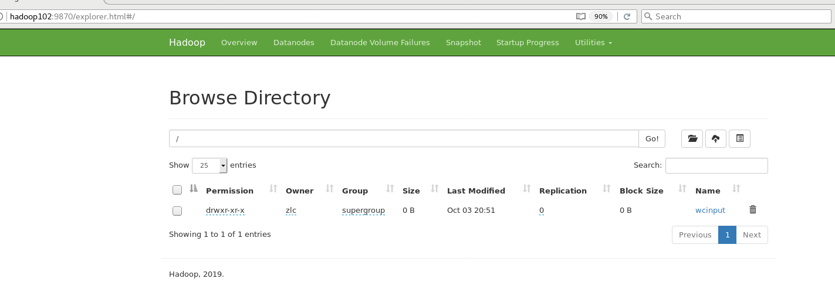The width and height of the screenshot is (835, 292).
Task: Click the drwxr-xr-x permission link
Action: pyautogui.click(x=225, y=210)
